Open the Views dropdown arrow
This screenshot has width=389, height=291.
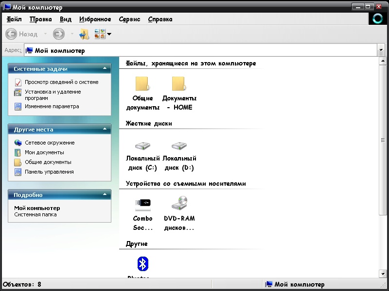(109, 34)
